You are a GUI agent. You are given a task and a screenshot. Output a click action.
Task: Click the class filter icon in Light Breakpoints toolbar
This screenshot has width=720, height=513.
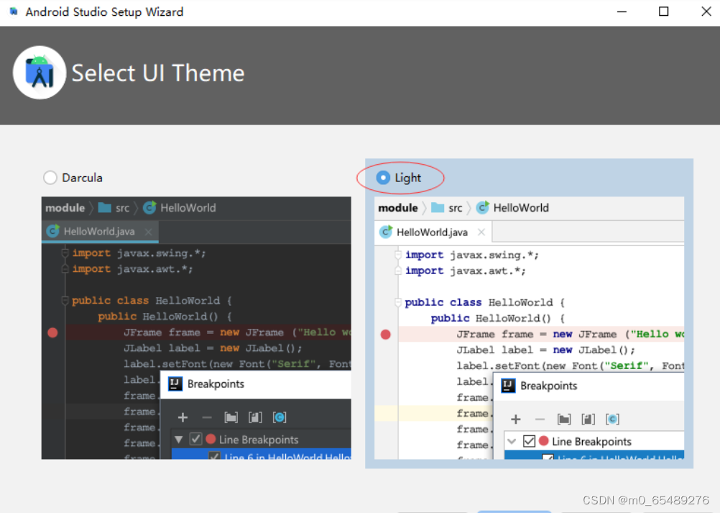(x=612, y=419)
